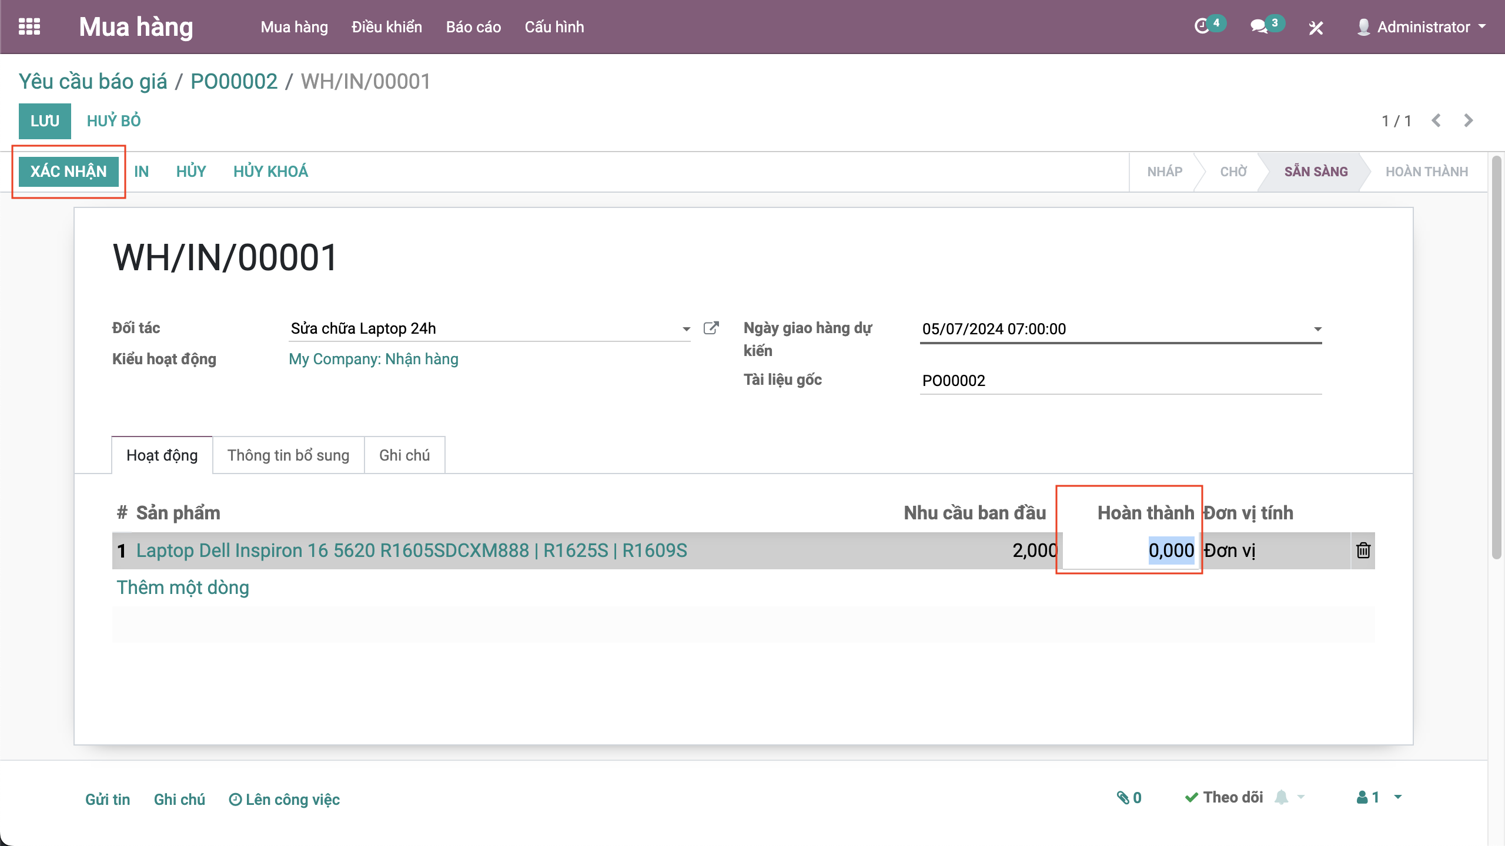Open partner external link icon

point(711,328)
